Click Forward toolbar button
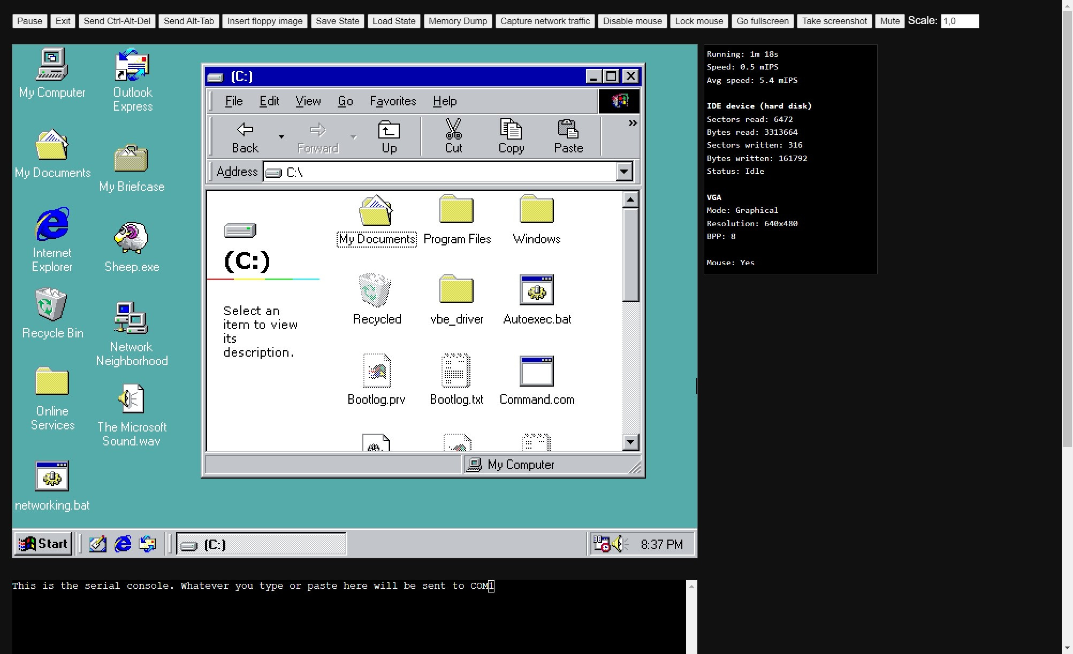 (x=318, y=137)
